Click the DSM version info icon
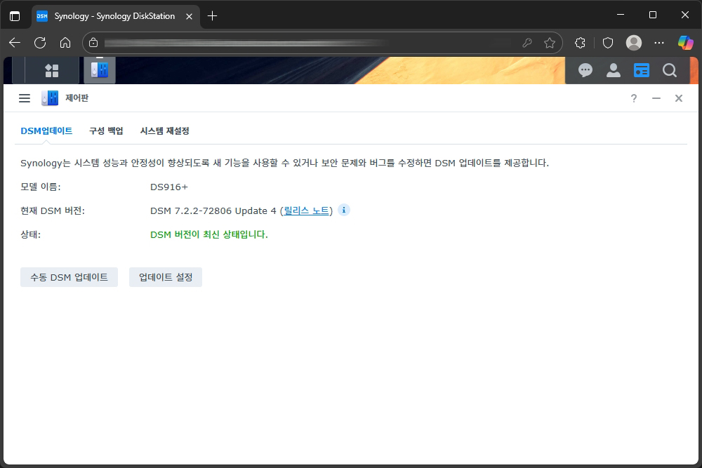The height and width of the screenshot is (468, 702). click(x=344, y=210)
